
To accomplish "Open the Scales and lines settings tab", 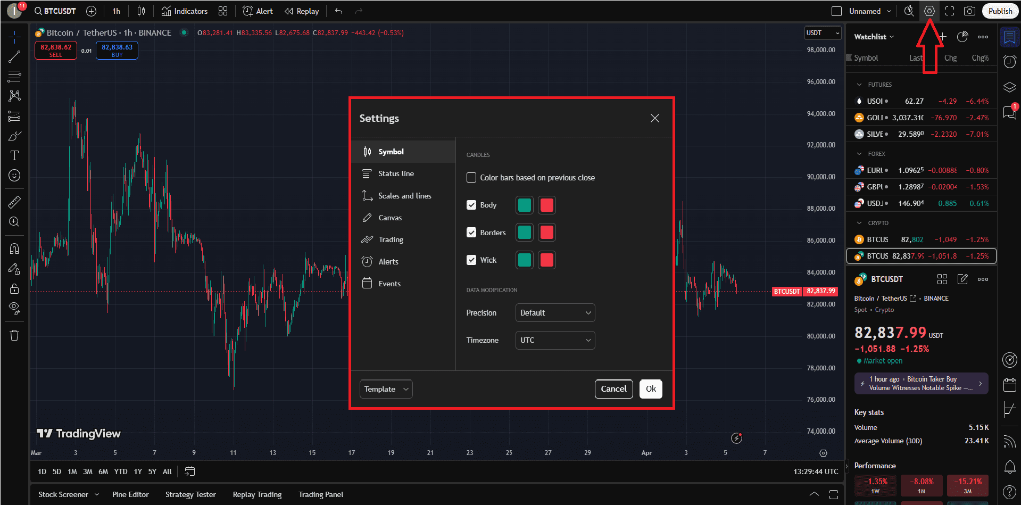I will tap(403, 196).
